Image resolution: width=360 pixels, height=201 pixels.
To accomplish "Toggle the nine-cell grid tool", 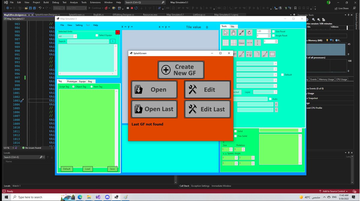I will click(226, 43).
